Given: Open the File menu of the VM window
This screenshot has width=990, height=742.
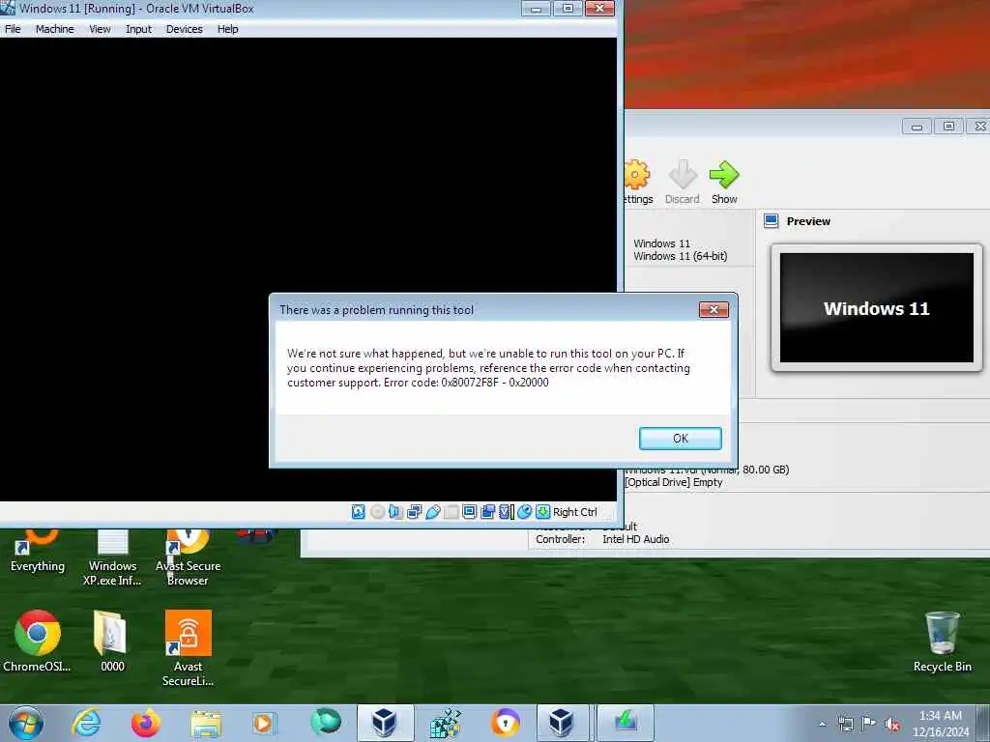Looking at the screenshot, I should (13, 29).
